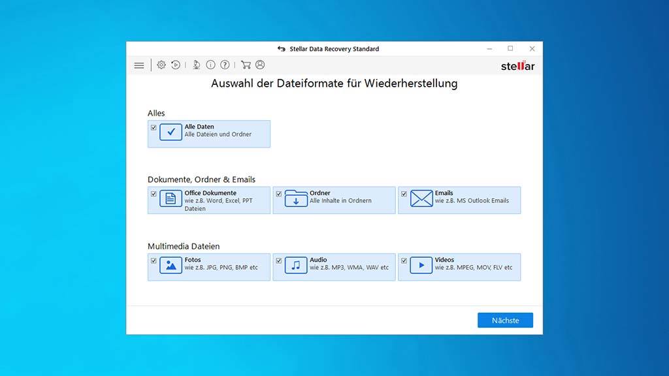This screenshot has width=669, height=376.
Task: Maximize the Stellar Data Recovery window
Action: 510,48
